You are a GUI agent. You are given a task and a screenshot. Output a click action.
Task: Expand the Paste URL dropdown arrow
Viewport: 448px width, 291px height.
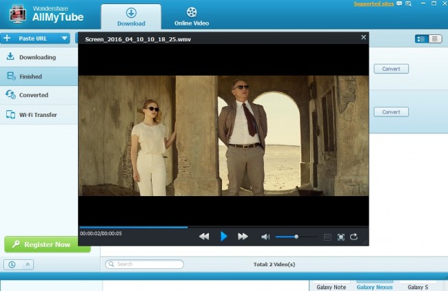pyautogui.click(x=65, y=39)
